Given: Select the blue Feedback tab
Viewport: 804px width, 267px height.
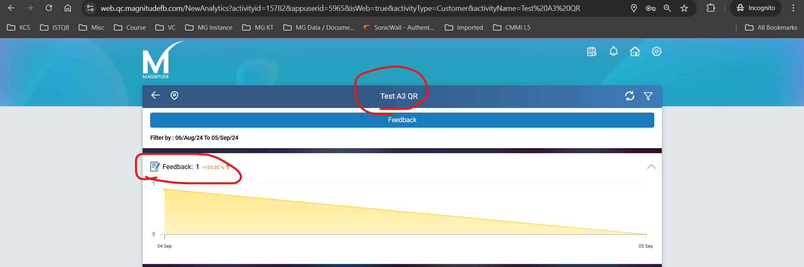Looking at the screenshot, I should 402,120.
